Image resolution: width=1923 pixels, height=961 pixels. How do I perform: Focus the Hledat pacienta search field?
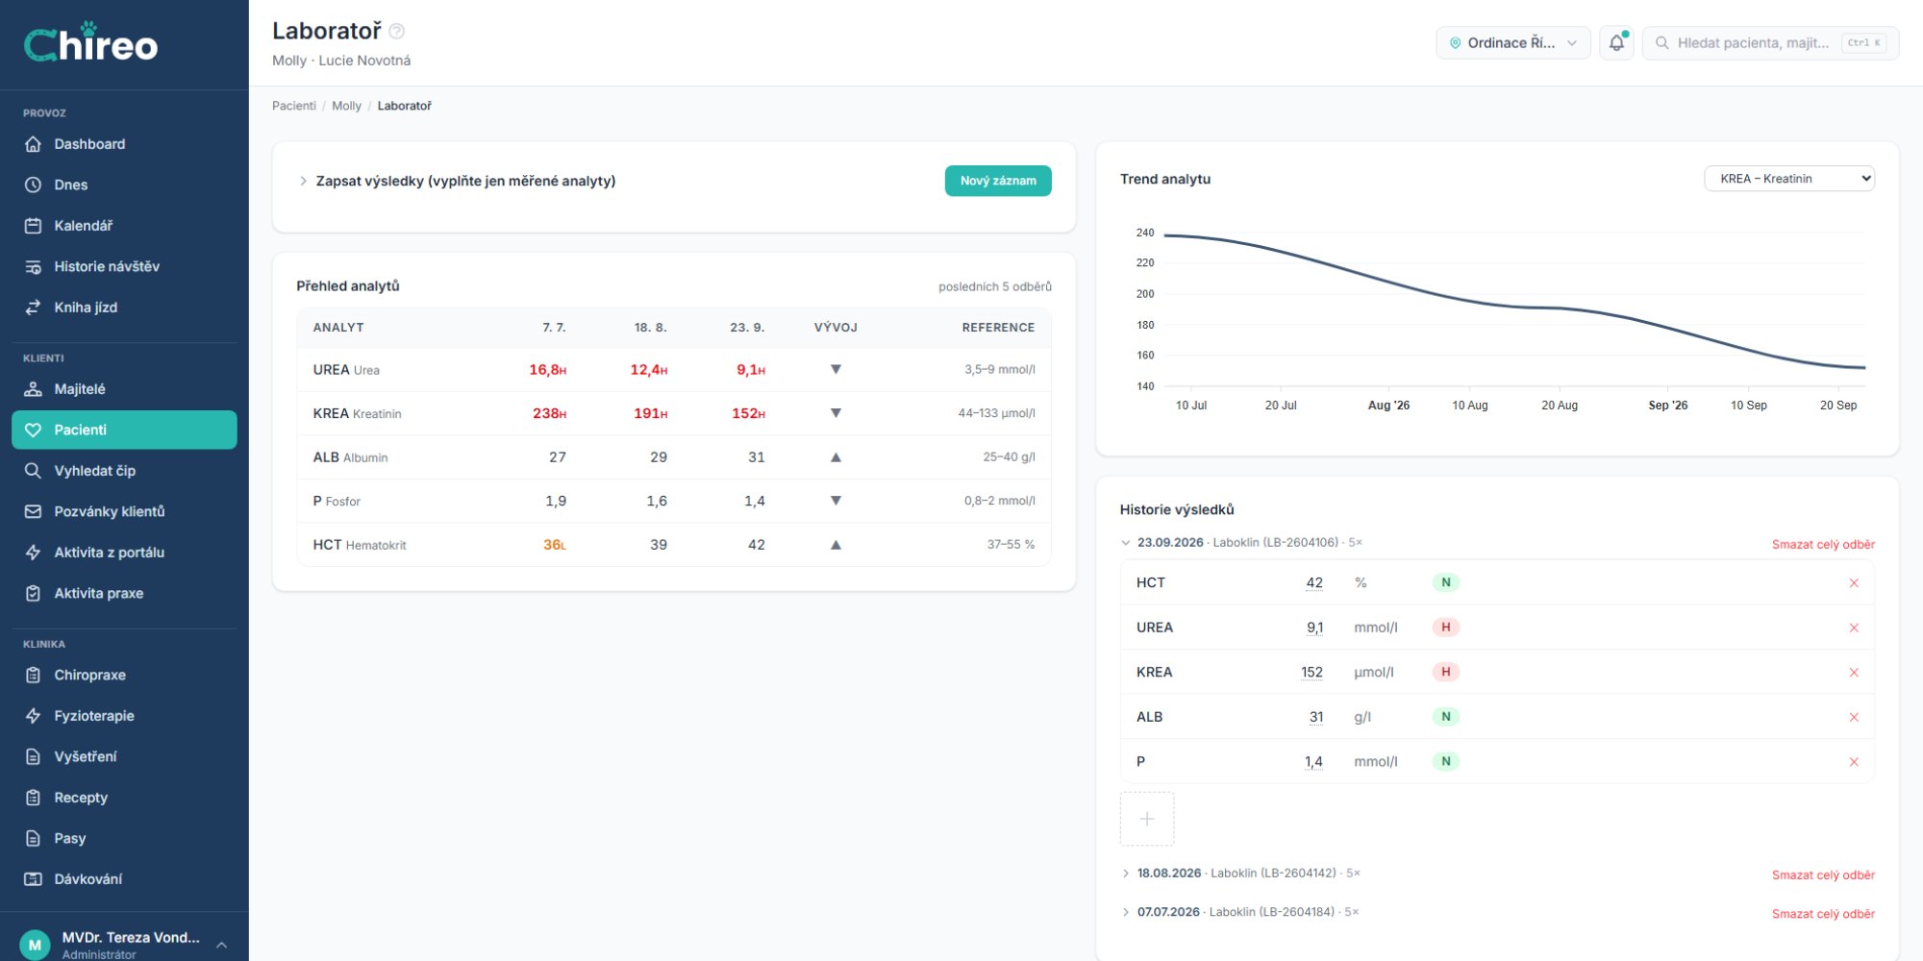click(1770, 43)
